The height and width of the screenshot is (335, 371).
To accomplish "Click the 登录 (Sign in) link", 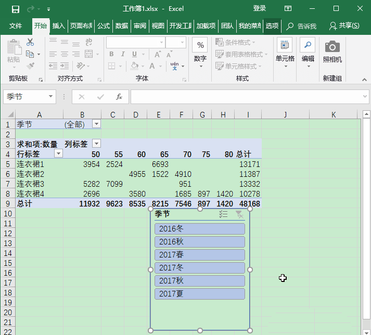I will [259, 9].
